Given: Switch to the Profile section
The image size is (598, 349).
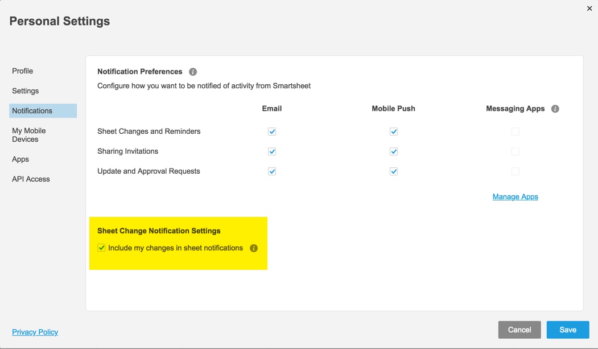Looking at the screenshot, I should point(22,71).
